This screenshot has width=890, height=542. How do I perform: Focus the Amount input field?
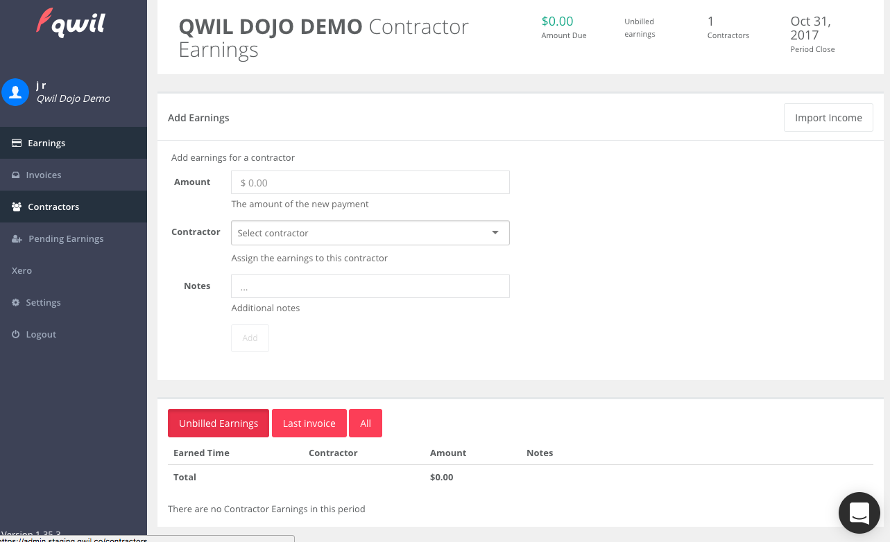point(370,182)
